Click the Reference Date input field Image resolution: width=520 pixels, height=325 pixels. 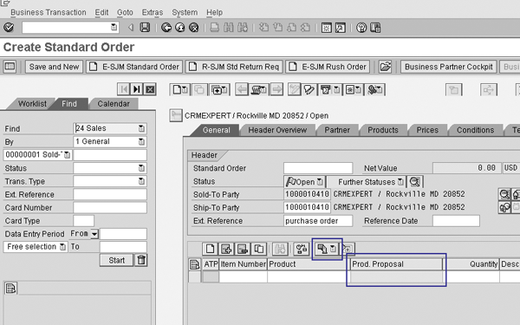(456, 221)
